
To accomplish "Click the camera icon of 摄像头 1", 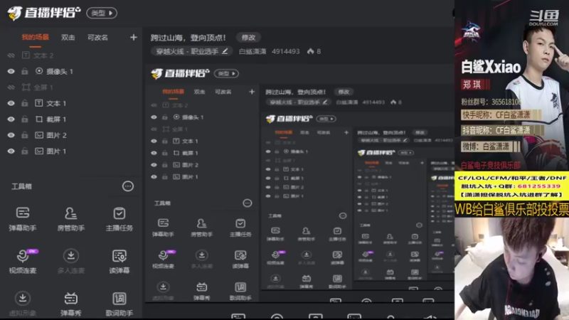I will (39, 71).
